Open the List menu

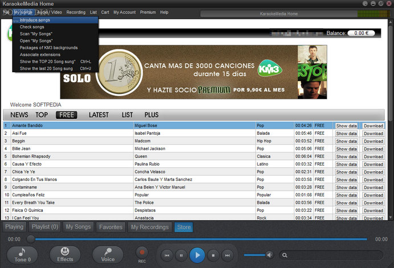coord(93,12)
